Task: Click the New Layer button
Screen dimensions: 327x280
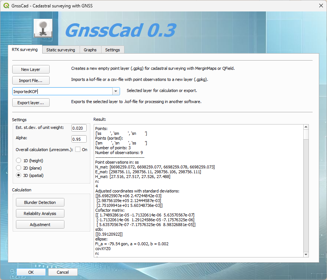Action: click(x=31, y=69)
